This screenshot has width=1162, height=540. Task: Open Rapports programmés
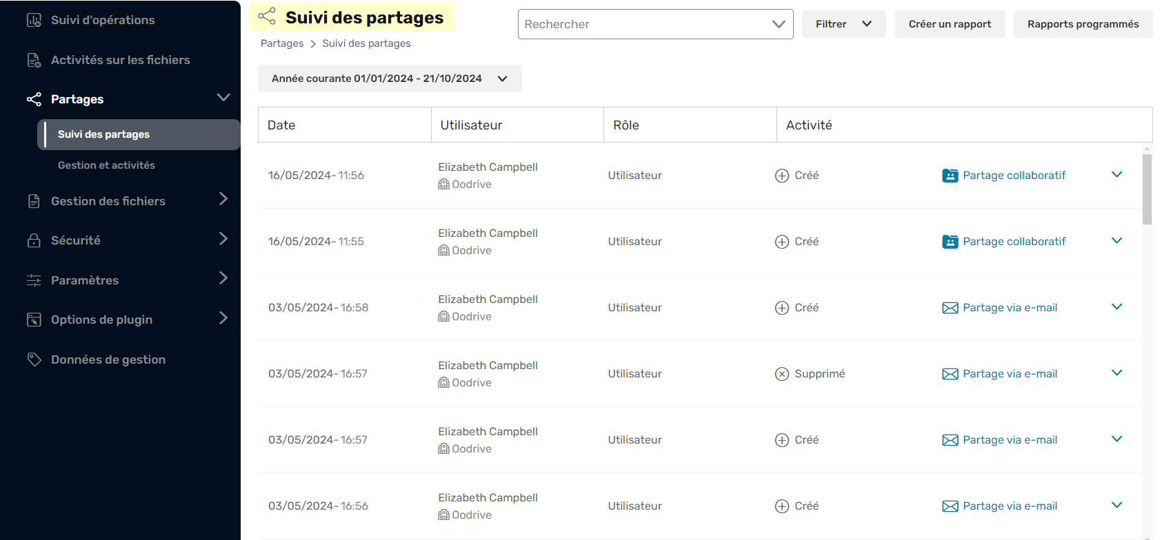point(1083,24)
